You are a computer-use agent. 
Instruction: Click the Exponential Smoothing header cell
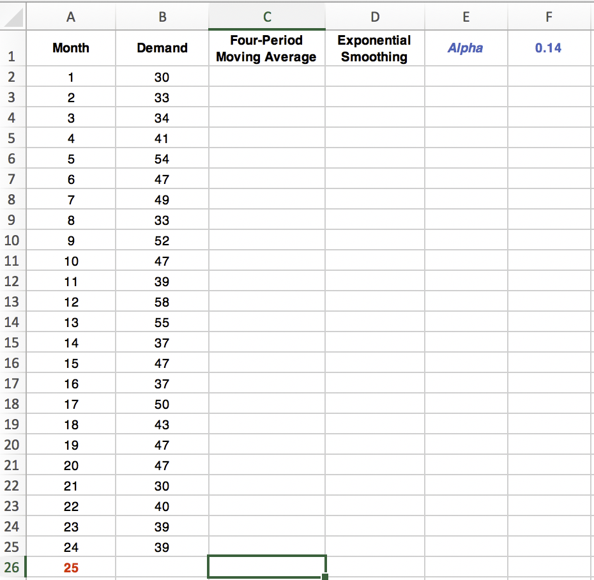[x=374, y=48]
